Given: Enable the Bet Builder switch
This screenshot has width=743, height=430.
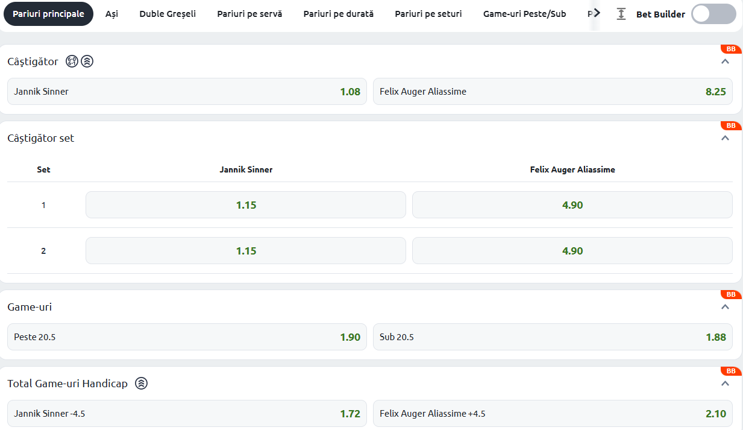Looking at the screenshot, I should [713, 14].
